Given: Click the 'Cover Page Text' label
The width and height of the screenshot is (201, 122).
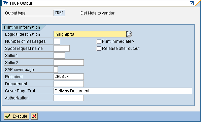Looking at the screenshot, I should coord(20,91).
